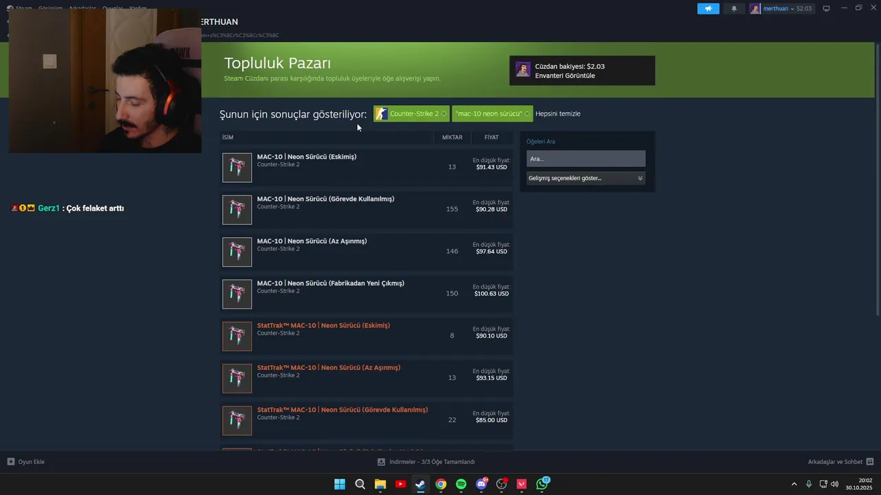Click the $90.28 USD price
This screenshot has width=881, height=495.
tap(491, 209)
